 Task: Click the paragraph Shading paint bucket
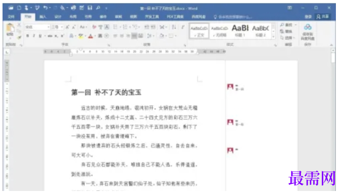tap(162, 36)
